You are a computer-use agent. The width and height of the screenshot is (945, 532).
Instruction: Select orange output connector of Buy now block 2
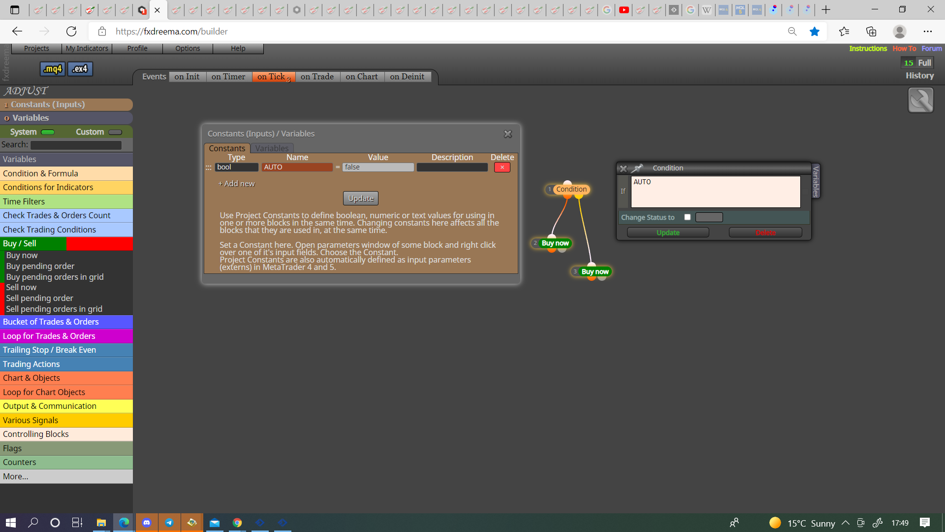[552, 250]
